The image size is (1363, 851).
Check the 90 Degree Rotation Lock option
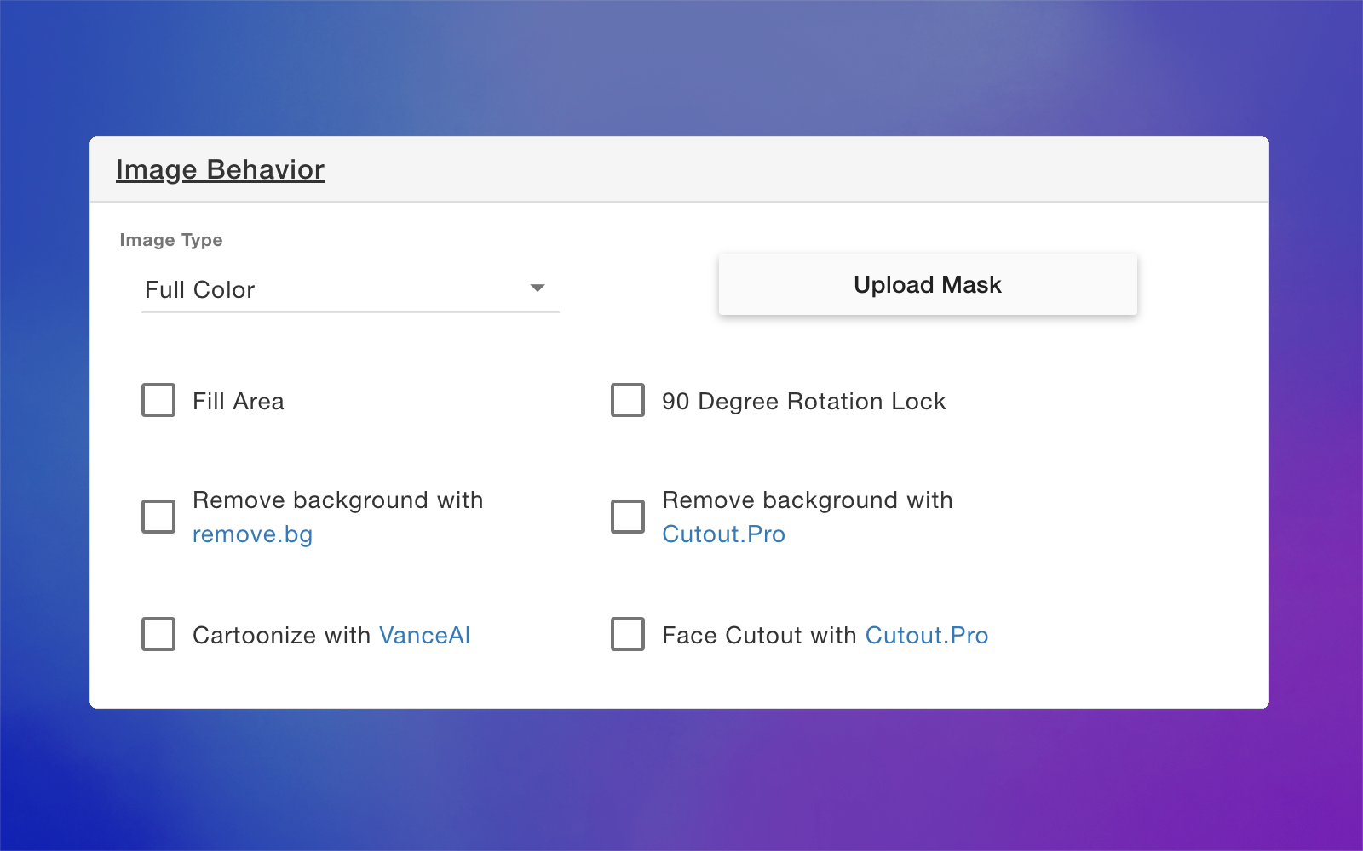pyautogui.click(x=628, y=400)
